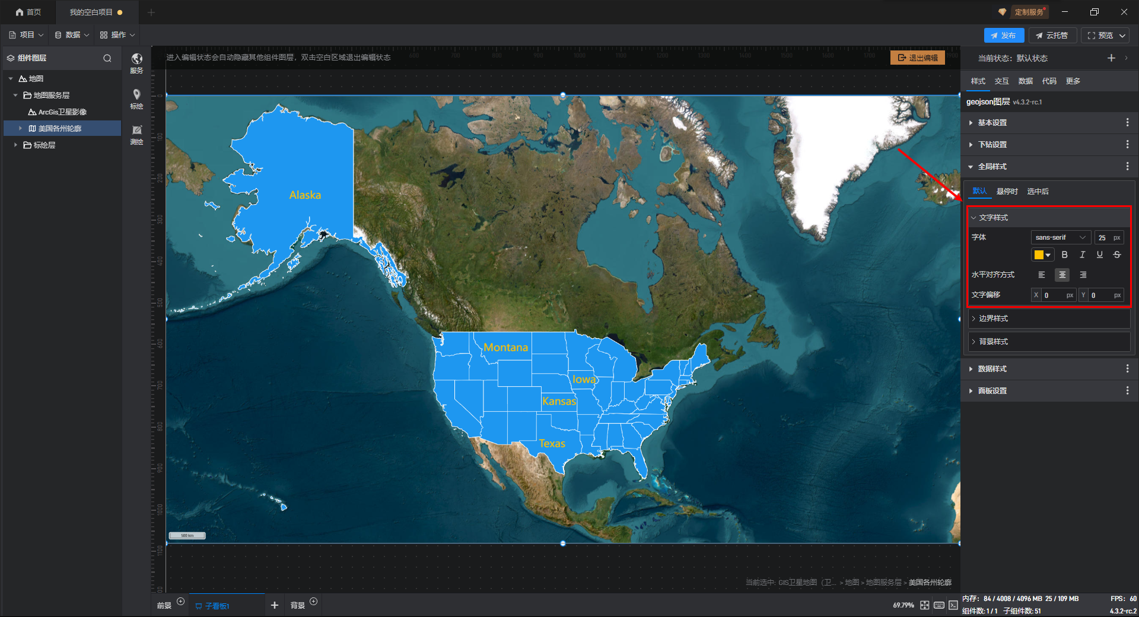Collapse the 地图服务层 tree folder
Image resolution: width=1139 pixels, height=617 pixels.
coord(15,95)
